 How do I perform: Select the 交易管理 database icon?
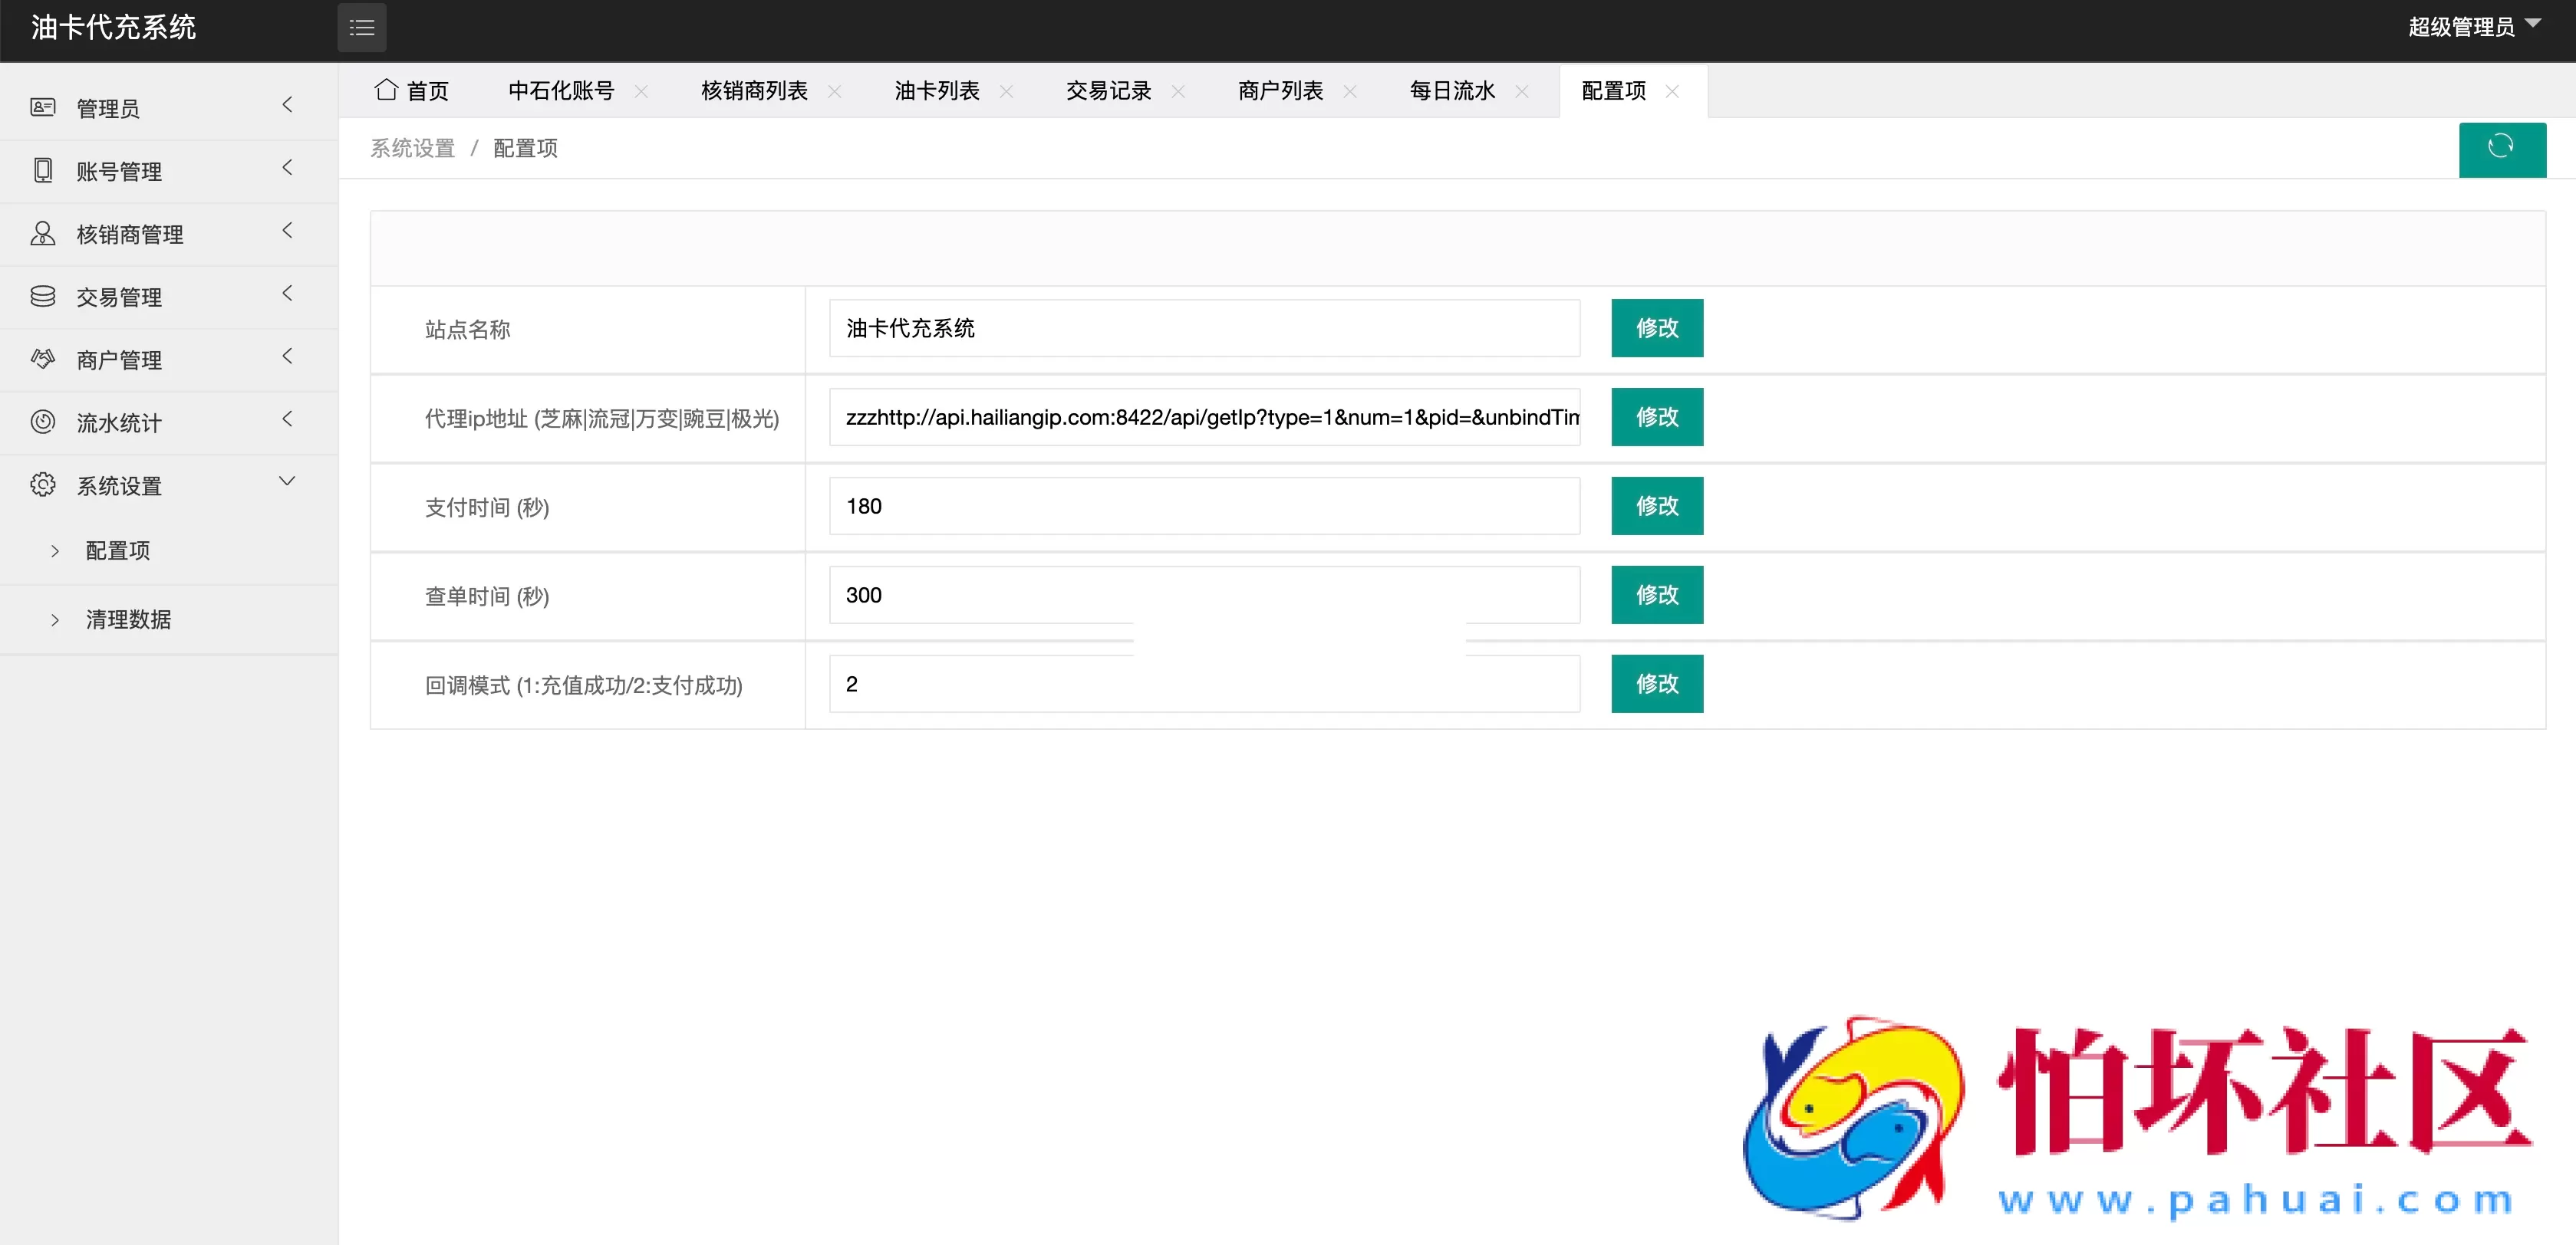click(43, 296)
